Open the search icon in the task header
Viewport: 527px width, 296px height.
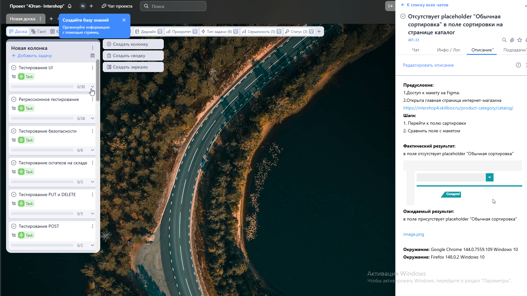coord(504,40)
